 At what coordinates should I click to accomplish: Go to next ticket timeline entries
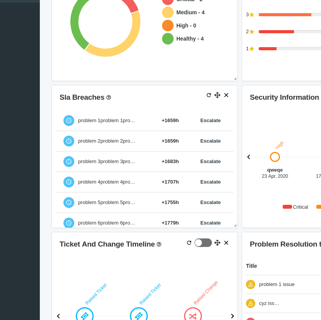tap(232, 316)
